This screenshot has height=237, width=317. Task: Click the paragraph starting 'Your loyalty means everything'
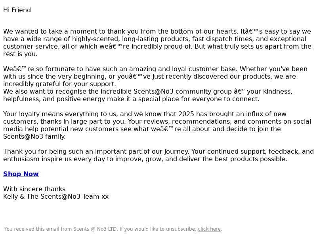pyautogui.click(x=157, y=125)
